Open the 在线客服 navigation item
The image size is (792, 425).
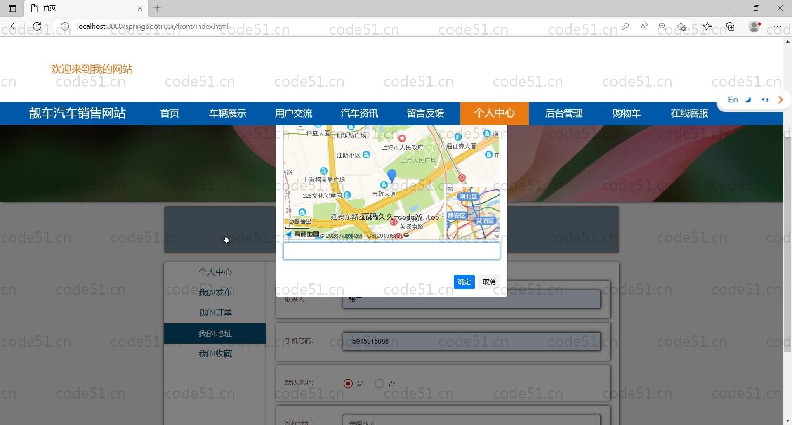pos(690,113)
